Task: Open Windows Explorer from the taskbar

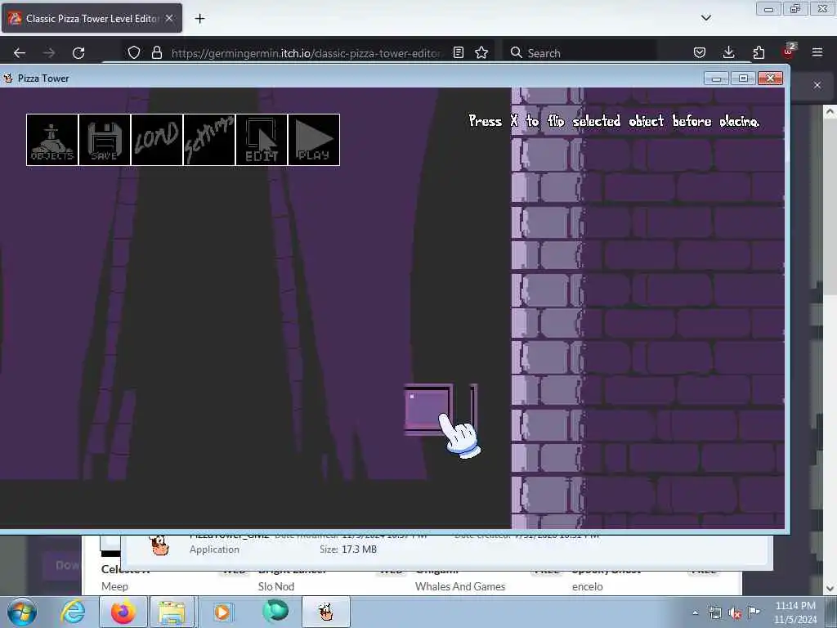Action: 172,612
